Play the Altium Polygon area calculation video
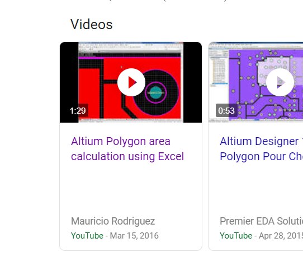This screenshot has height=280, width=303. pyautogui.click(x=131, y=82)
